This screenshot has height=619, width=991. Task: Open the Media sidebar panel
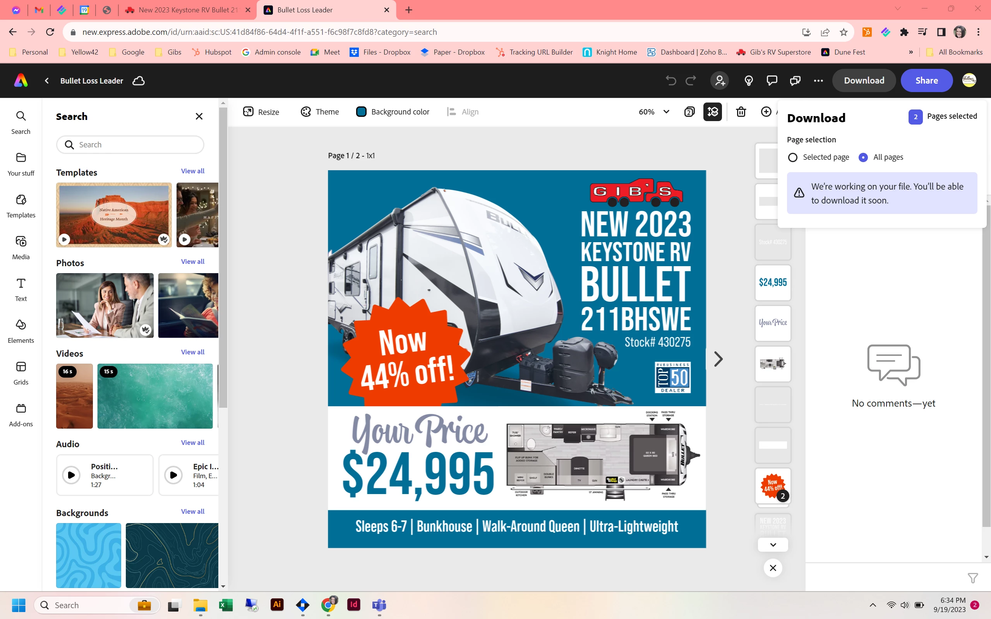(21, 248)
